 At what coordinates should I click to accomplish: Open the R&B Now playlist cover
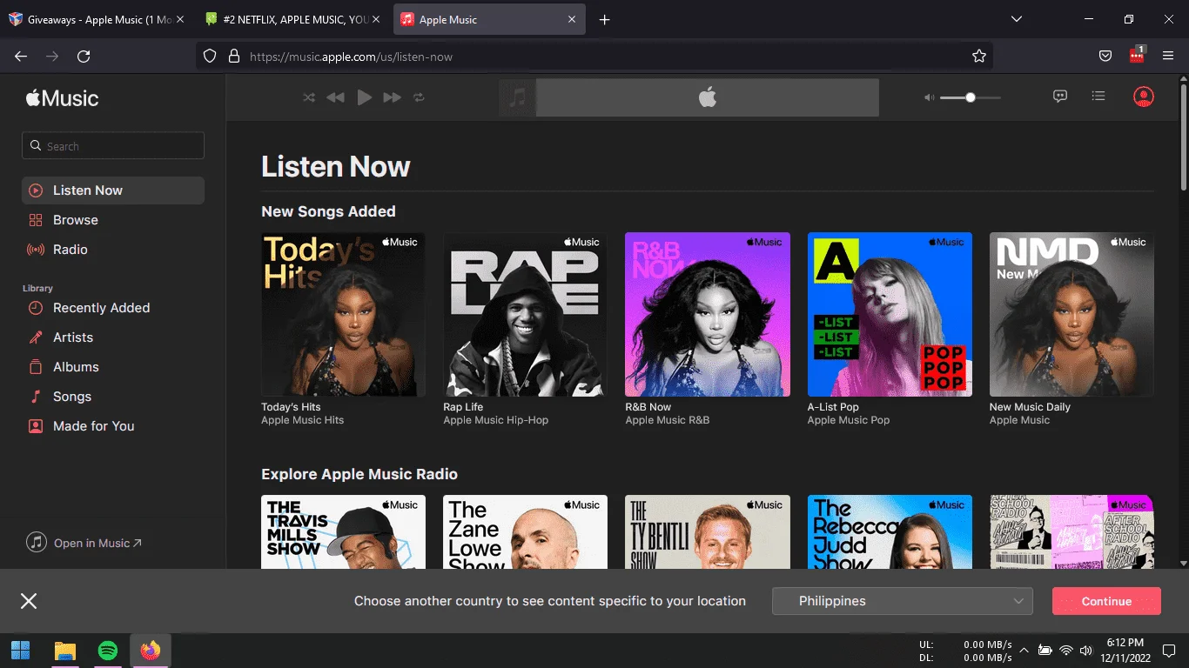tap(708, 314)
